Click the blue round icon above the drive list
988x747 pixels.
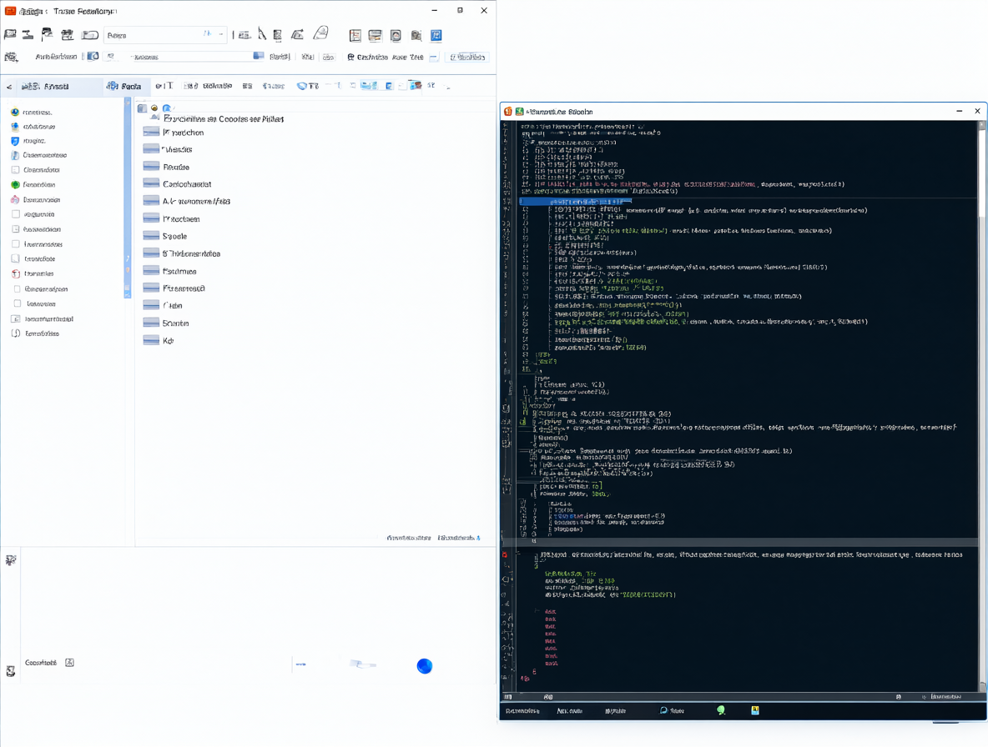167,108
